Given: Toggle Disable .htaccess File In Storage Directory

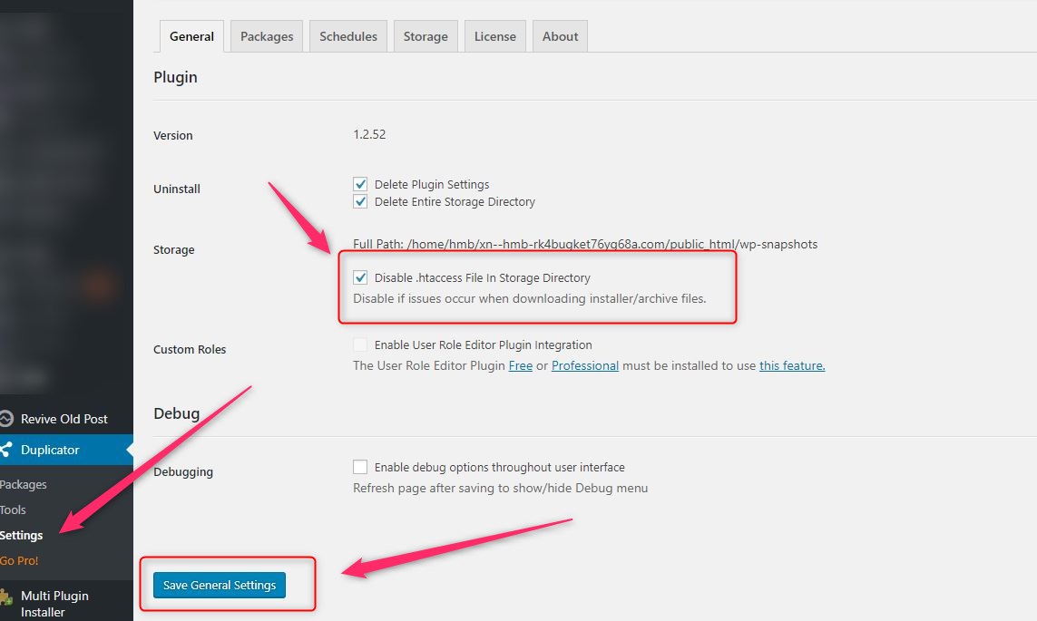Looking at the screenshot, I should [x=360, y=277].
